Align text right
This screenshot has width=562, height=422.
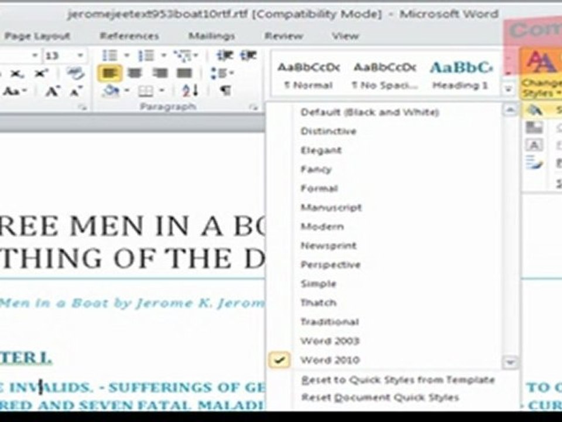click(x=159, y=74)
